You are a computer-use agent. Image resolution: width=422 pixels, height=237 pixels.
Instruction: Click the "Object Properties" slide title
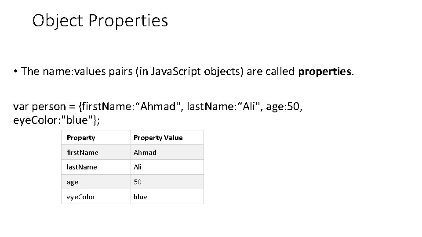tap(100, 21)
